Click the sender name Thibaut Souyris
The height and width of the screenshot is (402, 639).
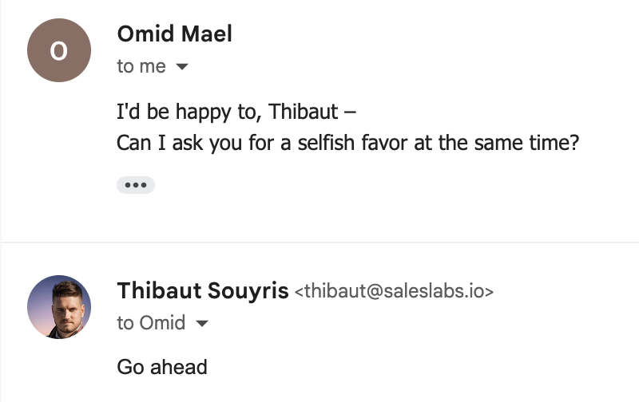tap(203, 290)
